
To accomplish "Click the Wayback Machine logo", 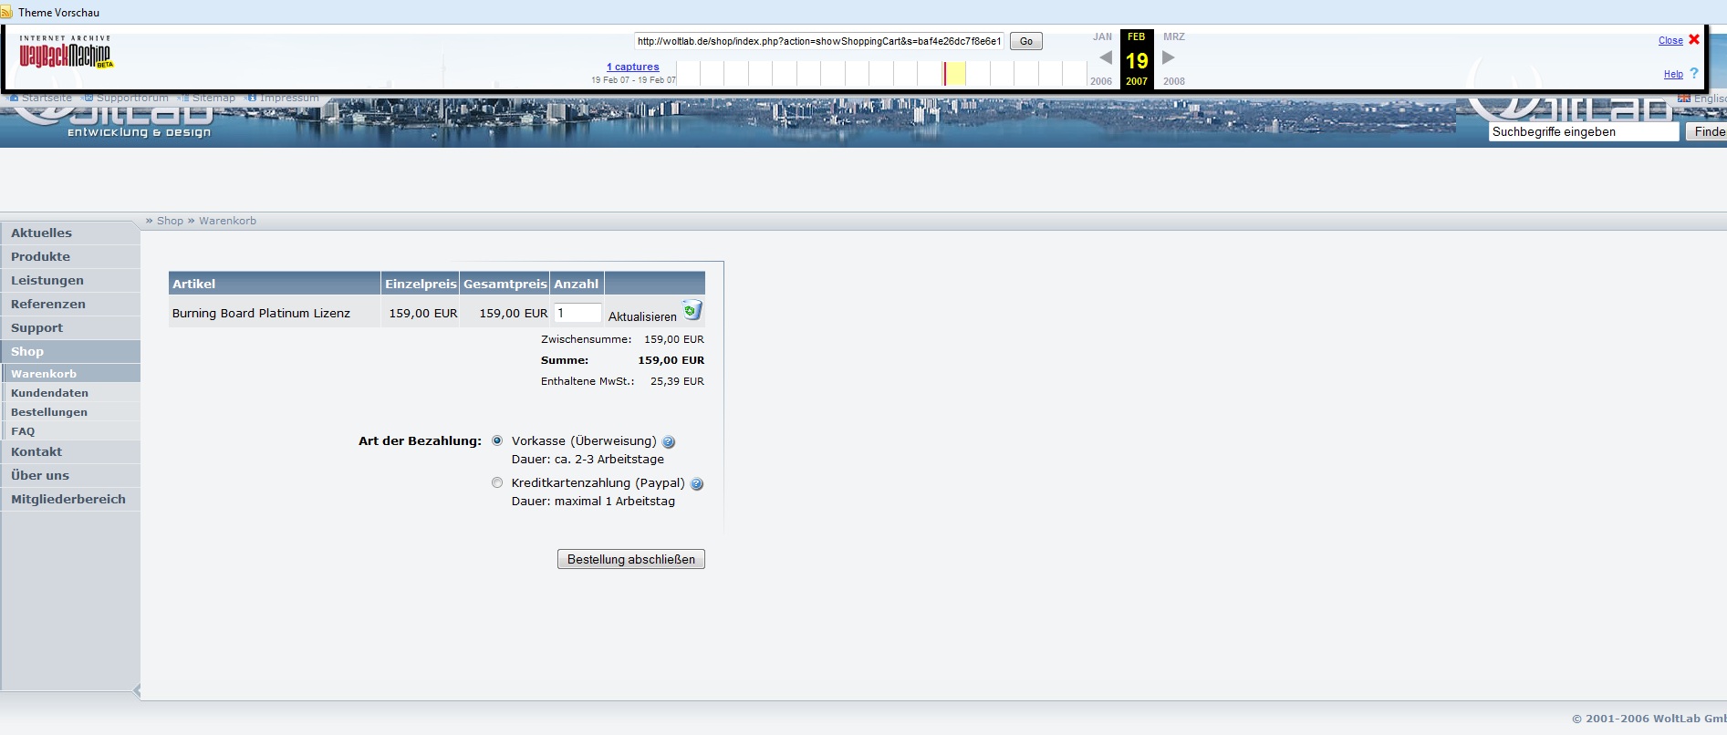I will [x=66, y=54].
